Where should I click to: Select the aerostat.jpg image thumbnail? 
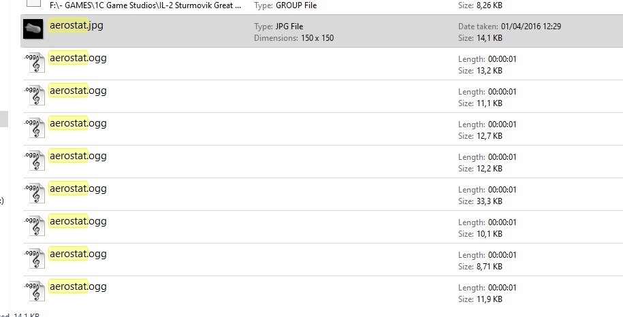34,31
